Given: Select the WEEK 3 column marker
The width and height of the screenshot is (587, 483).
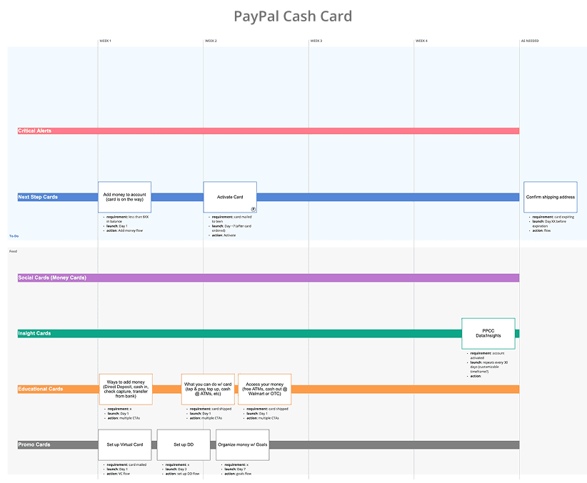Looking at the screenshot, I should point(316,41).
